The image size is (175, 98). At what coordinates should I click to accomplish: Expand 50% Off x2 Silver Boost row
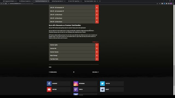coord(74,22)
